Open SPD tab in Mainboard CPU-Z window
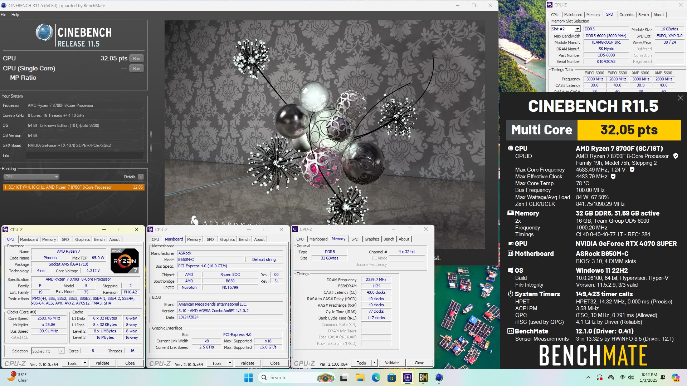Viewport: 687px width, 386px height. click(210, 239)
